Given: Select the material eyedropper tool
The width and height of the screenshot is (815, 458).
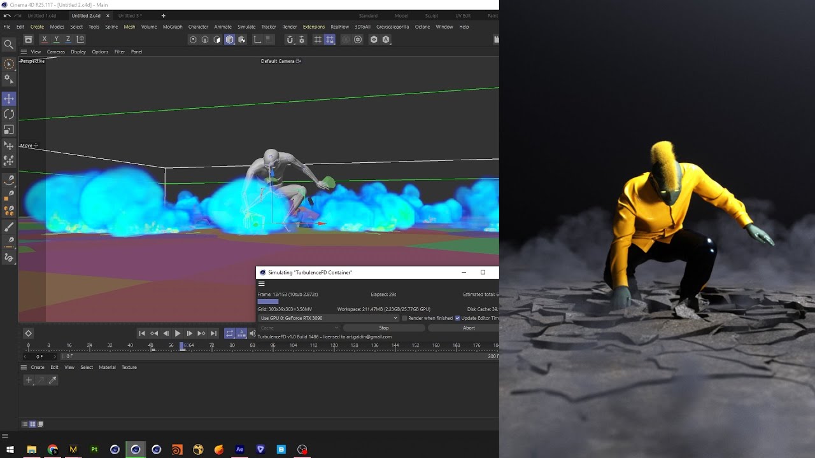Looking at the screenshot, I should pos(52,380).
